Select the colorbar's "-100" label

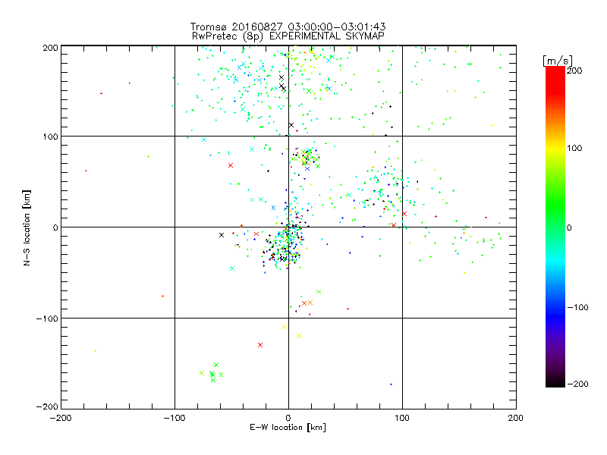click(x=577, y=307)
